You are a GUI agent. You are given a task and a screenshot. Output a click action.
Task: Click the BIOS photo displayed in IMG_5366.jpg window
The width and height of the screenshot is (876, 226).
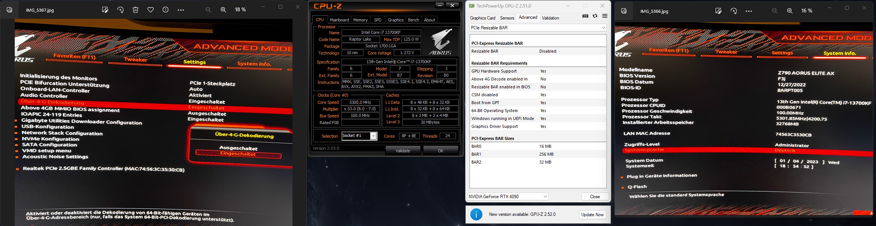click(x=744, y=118)
